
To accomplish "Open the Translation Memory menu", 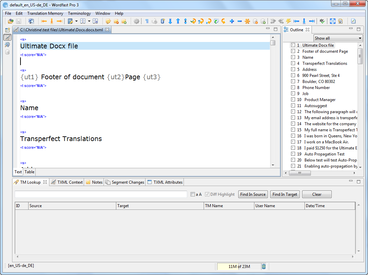I will (x=45, y=13).
